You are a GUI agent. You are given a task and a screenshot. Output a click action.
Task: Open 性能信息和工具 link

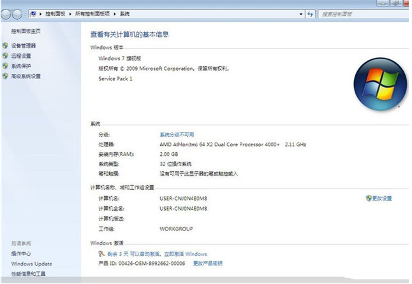28,274
